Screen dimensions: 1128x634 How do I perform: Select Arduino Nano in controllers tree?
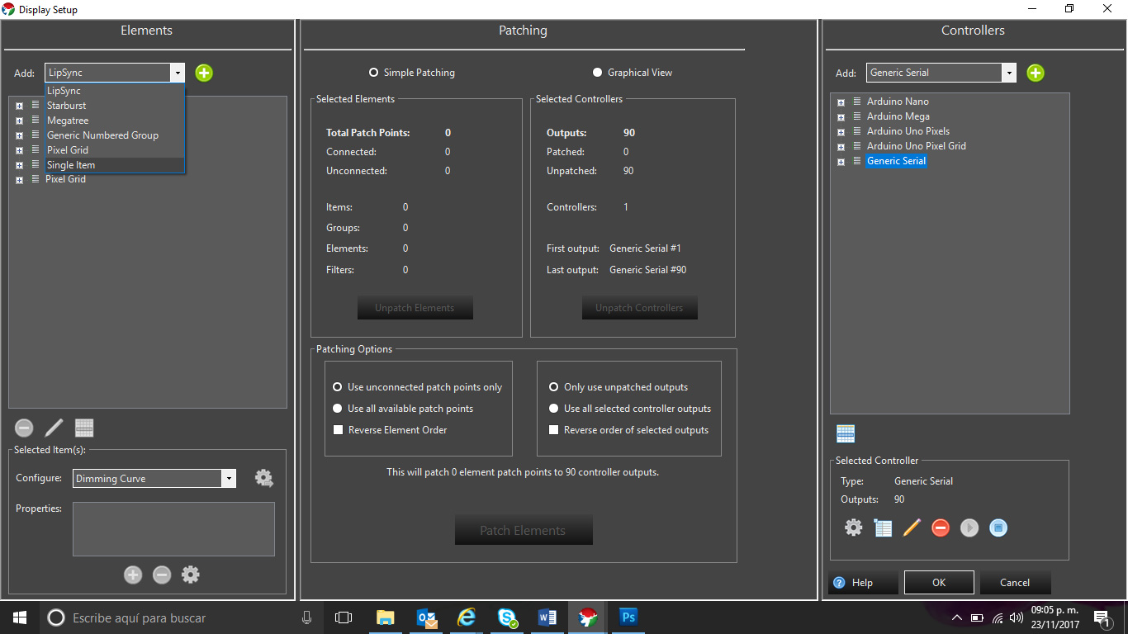(898, 102)
